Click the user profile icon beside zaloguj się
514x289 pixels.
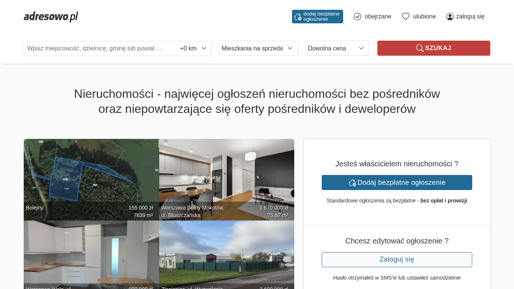pos(450,17)
